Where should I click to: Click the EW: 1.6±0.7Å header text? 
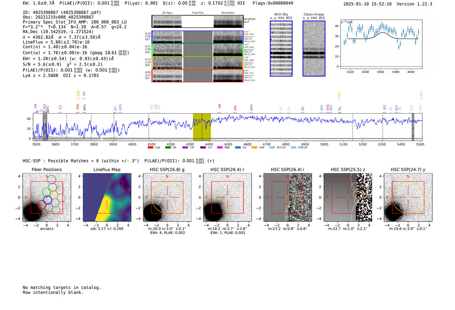39,3
